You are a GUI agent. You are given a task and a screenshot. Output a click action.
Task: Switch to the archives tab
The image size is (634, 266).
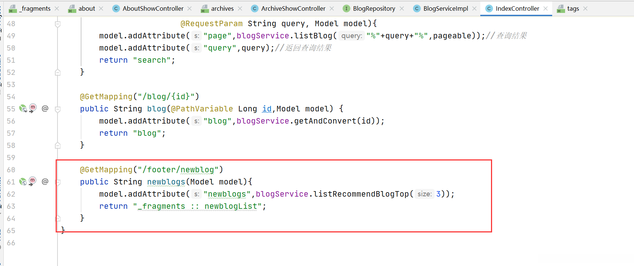(222, 8)
